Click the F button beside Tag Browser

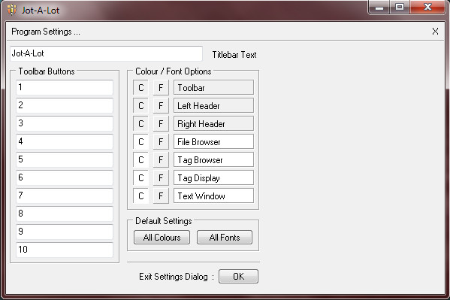tap(161, 159)
